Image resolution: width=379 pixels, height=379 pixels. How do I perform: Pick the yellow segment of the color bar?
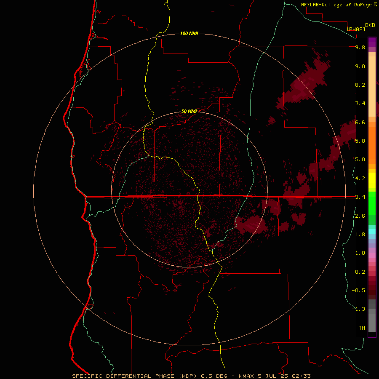click(372, 180)
